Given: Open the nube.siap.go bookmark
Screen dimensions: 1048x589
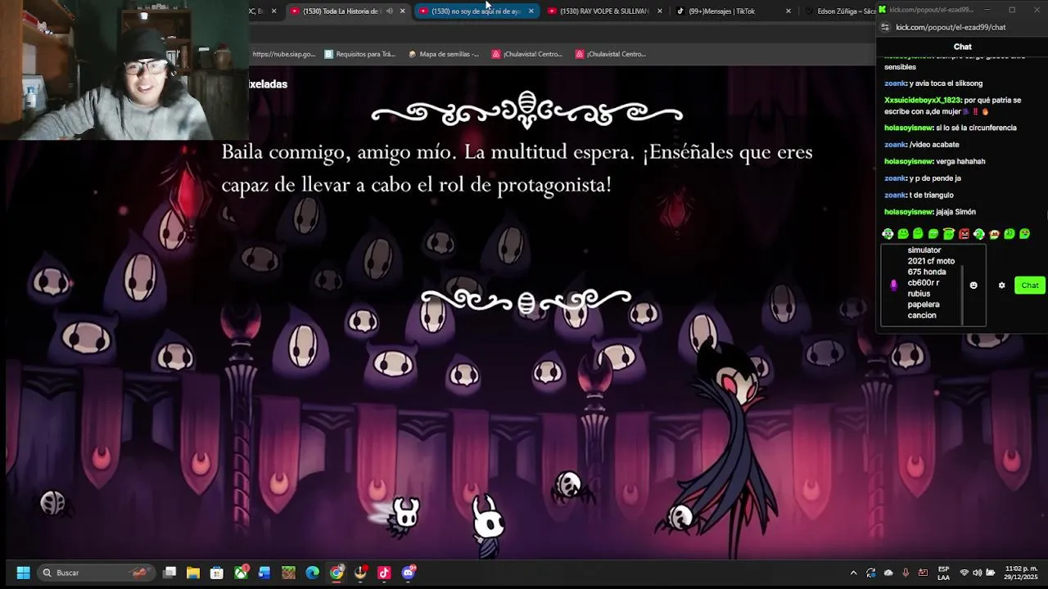Looking at the screenshot, I should pyautogui.click(x=283, y=54).
